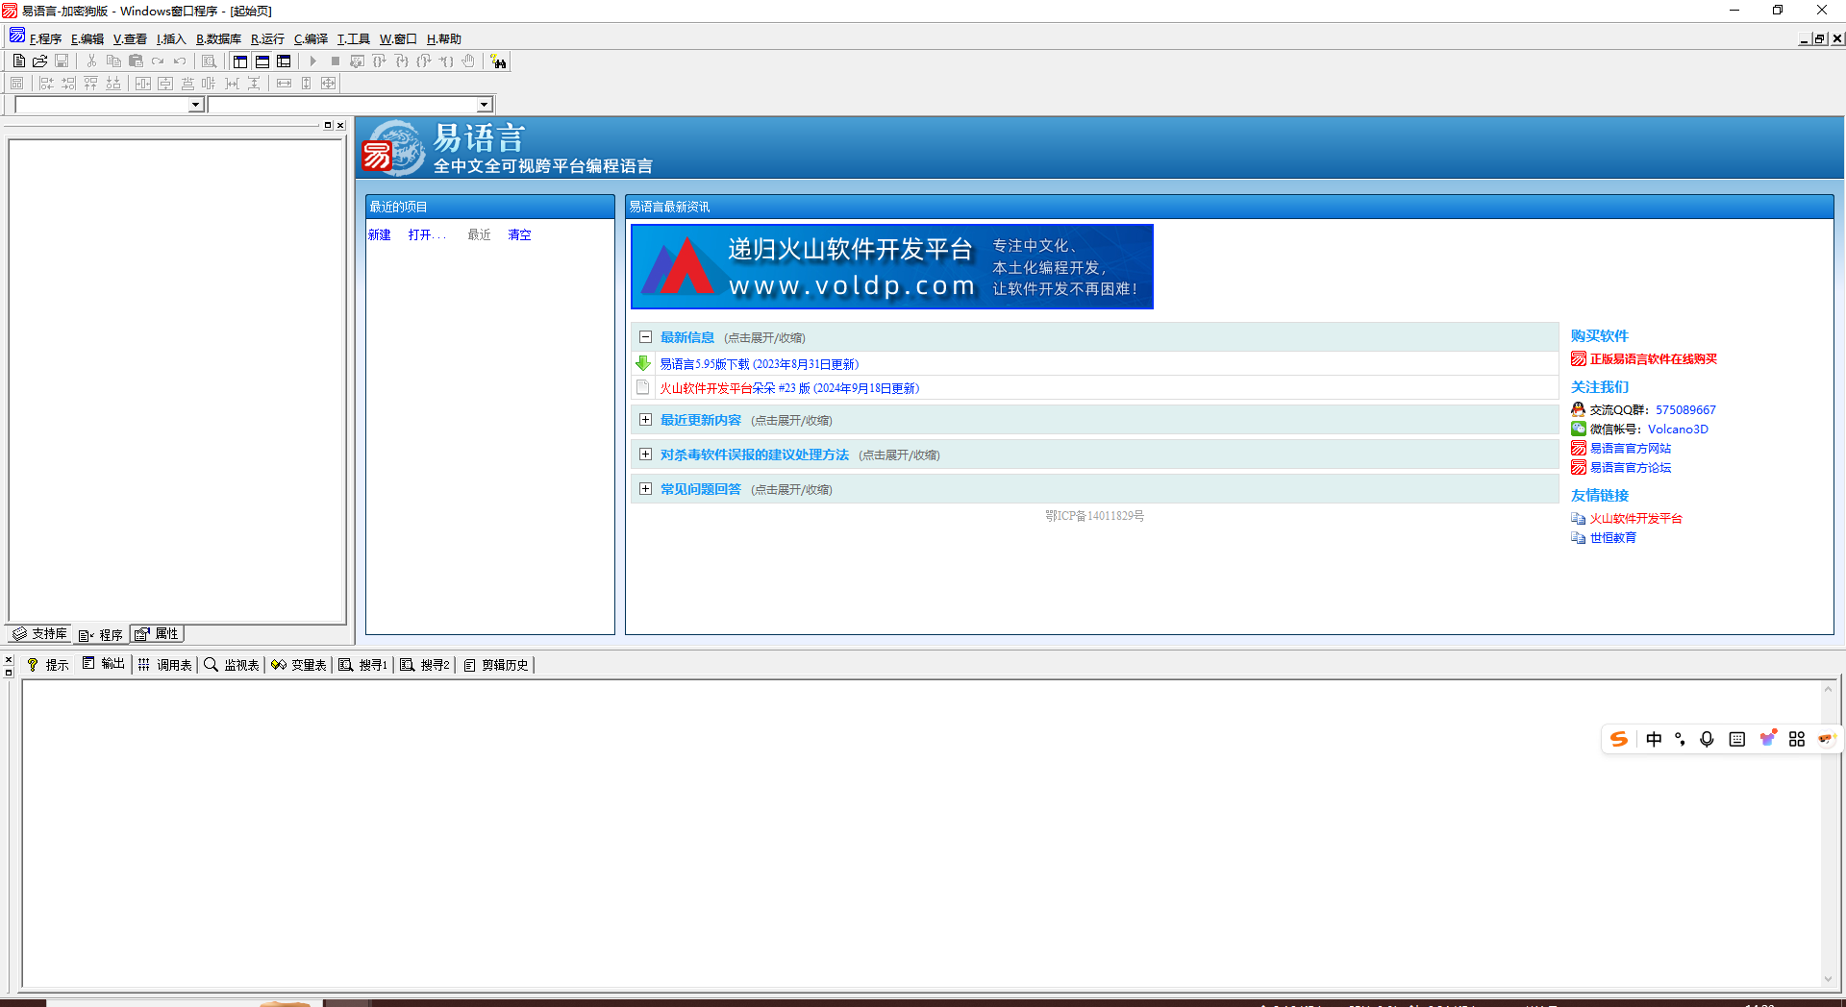1846x1007 pixels.
Task: Open the C.编译 menu
Action: point(311,39)
